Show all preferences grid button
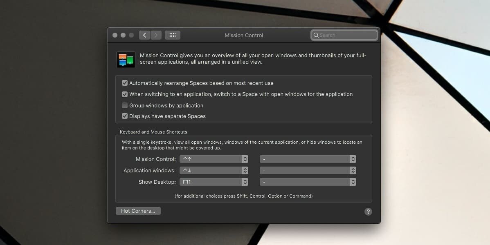The image size is (490, 245). click(173, 35)
